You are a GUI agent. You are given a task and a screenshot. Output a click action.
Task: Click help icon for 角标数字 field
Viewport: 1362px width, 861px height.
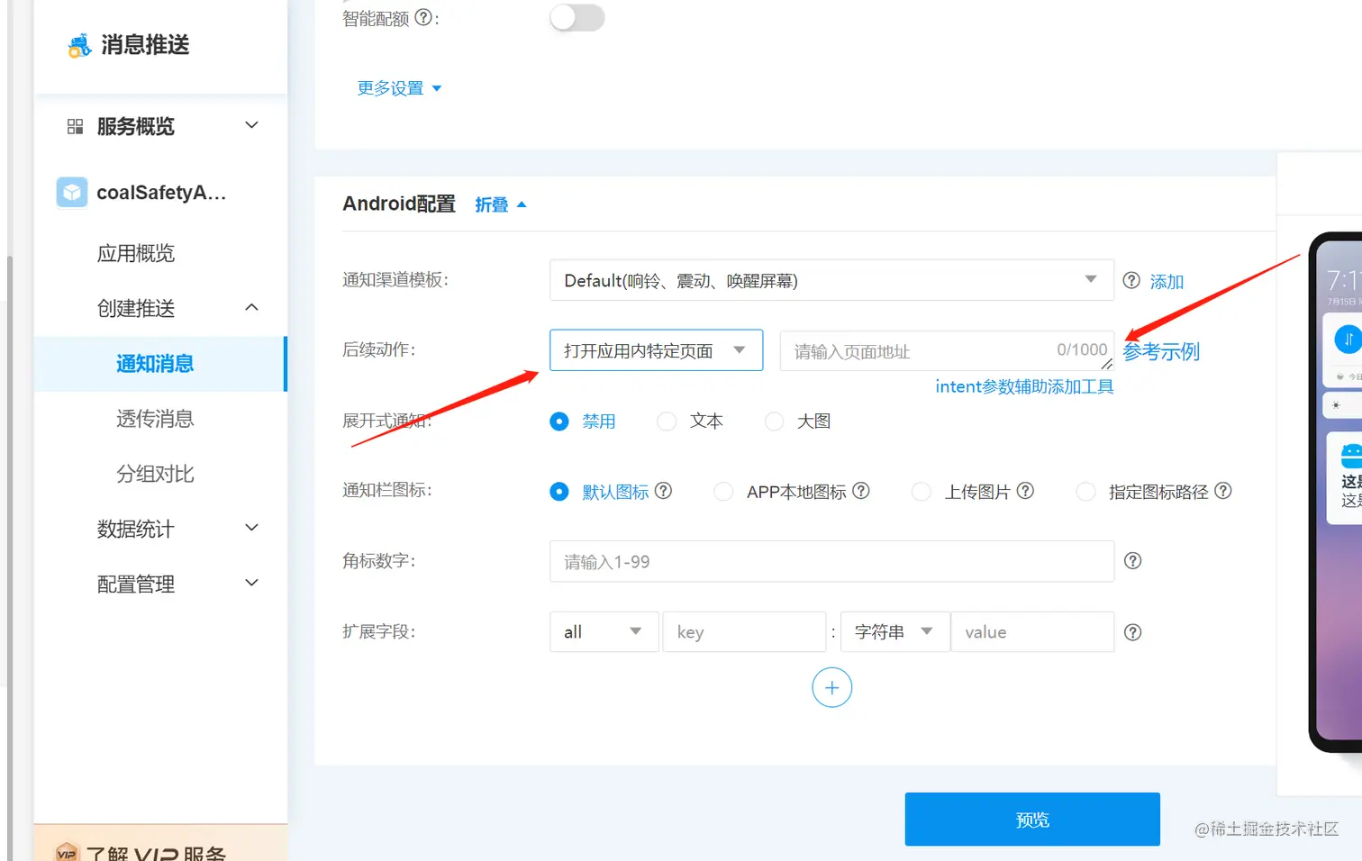click(1133, 561)
